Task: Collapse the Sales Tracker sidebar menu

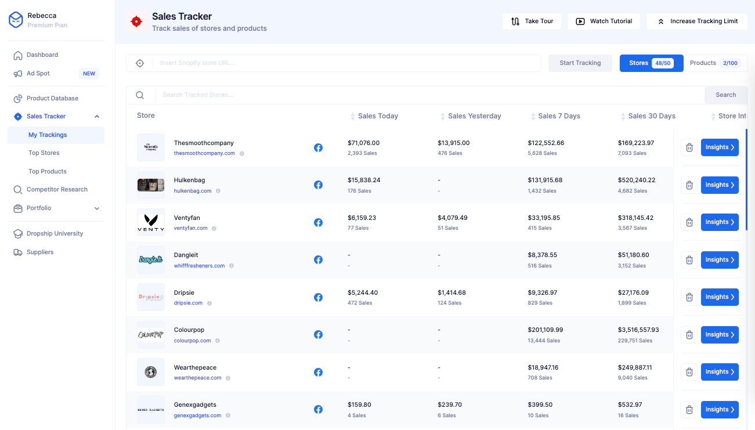Action: tap(97, 117)
